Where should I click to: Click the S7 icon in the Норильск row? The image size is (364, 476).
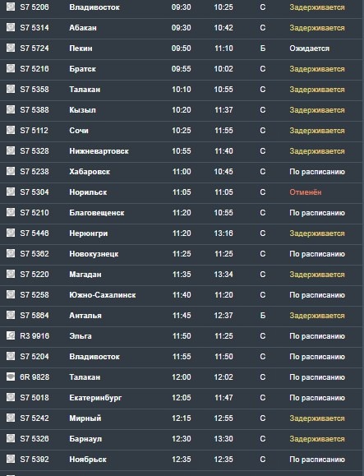(x=11, y=192)
